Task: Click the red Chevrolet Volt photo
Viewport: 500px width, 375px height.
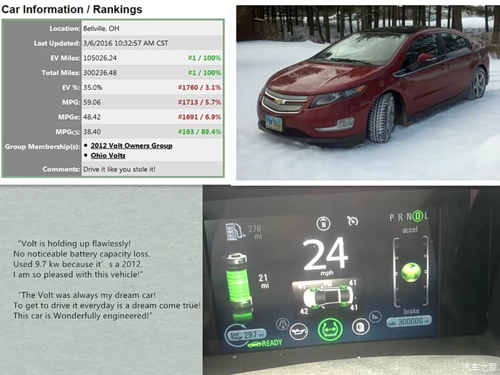Action: (x=366, y=91)
